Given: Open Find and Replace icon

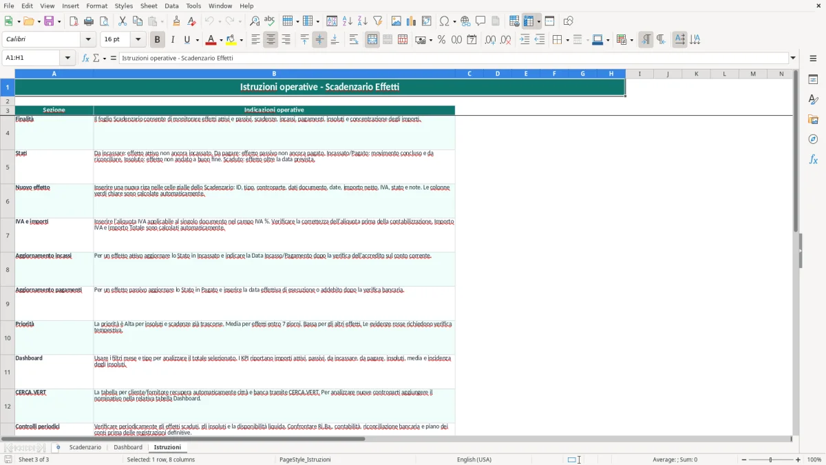Looking at the screenshot, I should 255,21.
